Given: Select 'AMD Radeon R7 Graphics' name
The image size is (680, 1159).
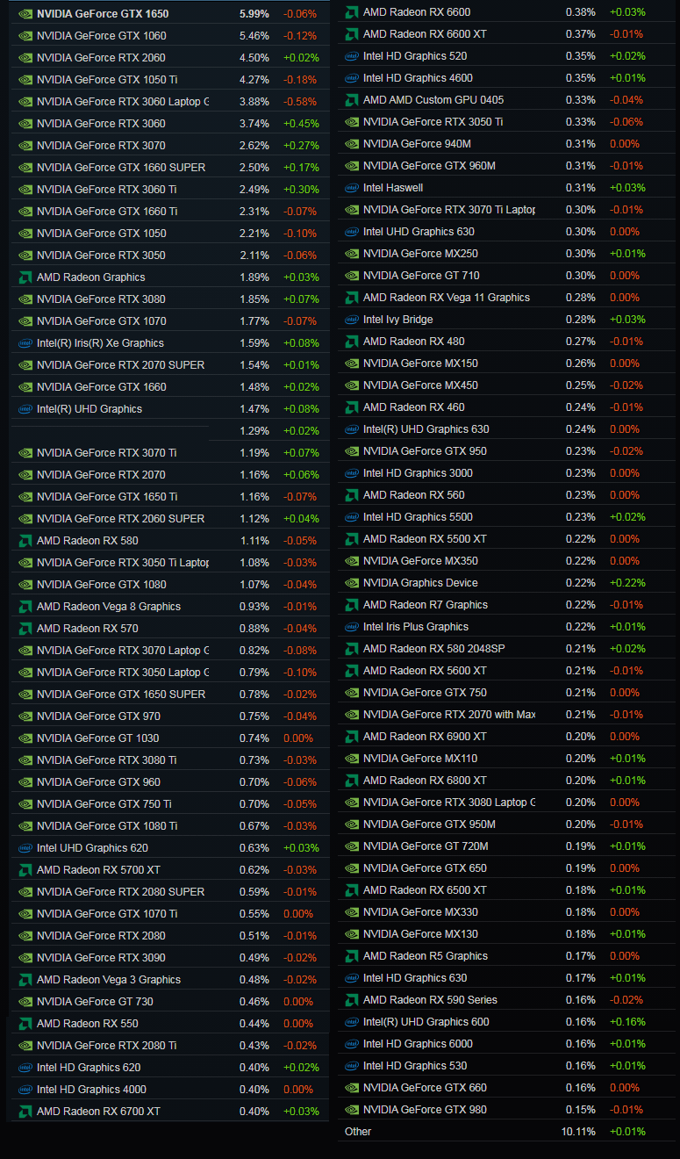Looking at the screenshot, I should click(x=426, y=605).
